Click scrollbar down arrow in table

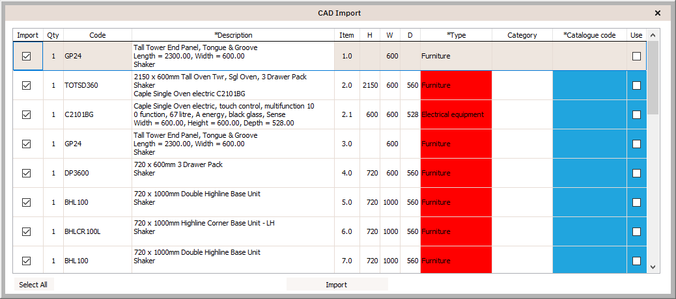click(x=652, y=267)
